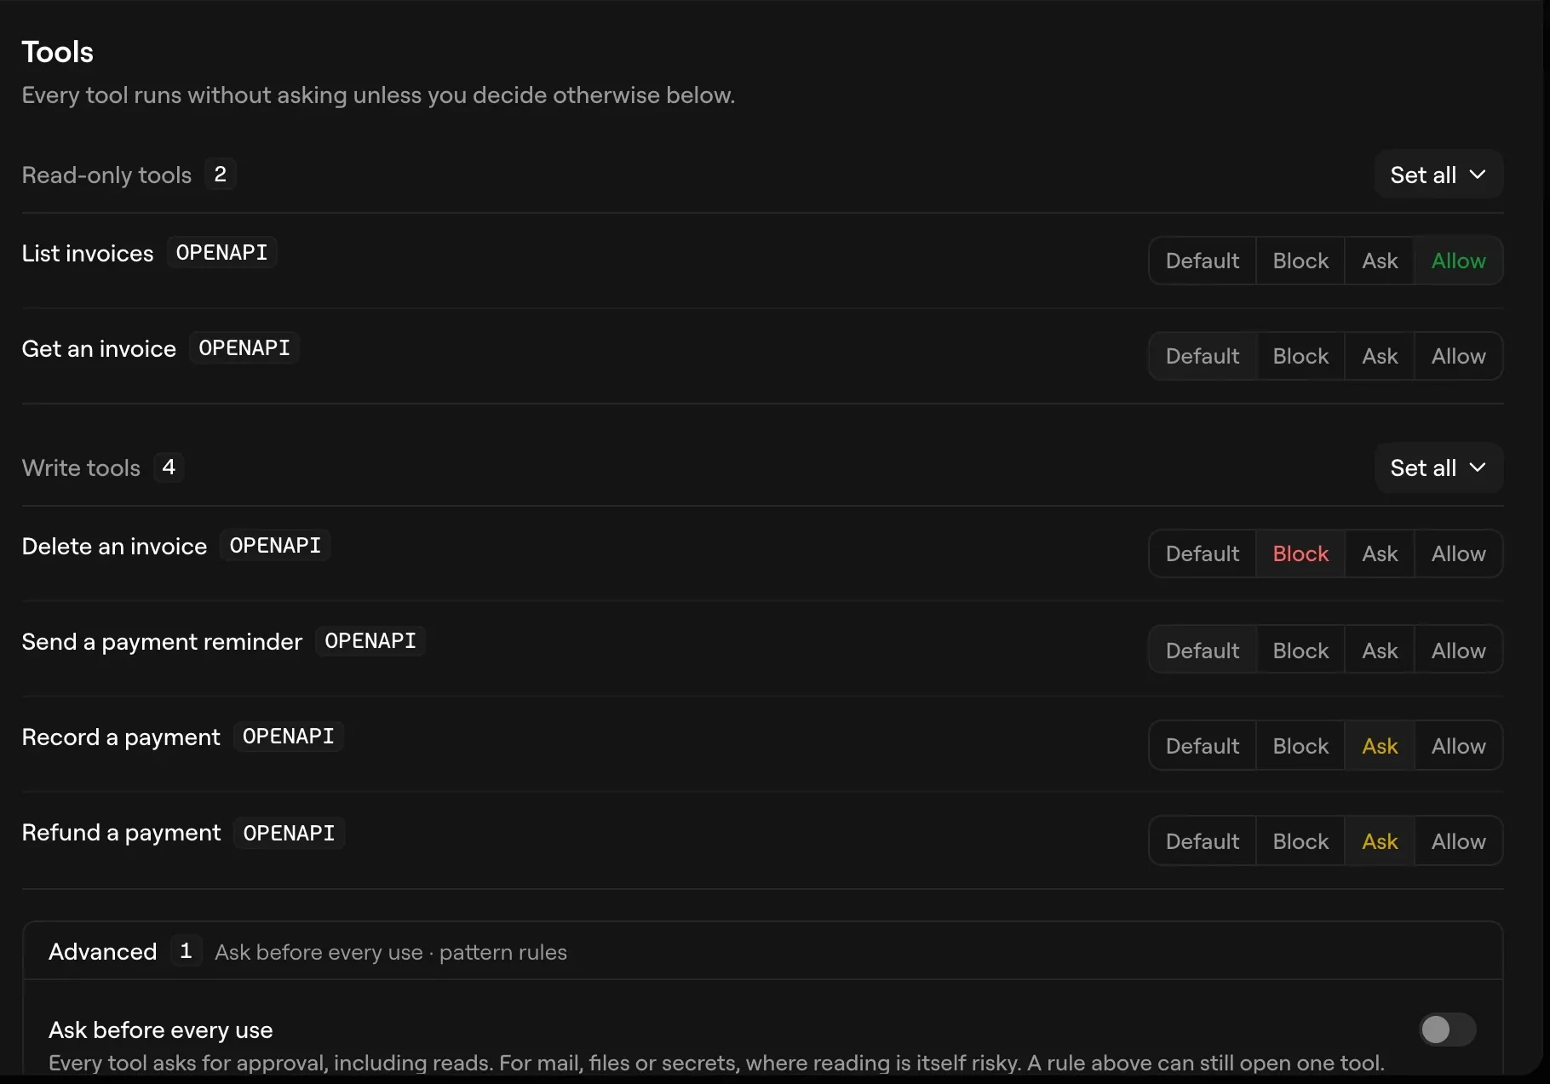1550x1084 pixels.
Task: Open the Write tools Set all dropdown
Action: tap(1438, 467)
